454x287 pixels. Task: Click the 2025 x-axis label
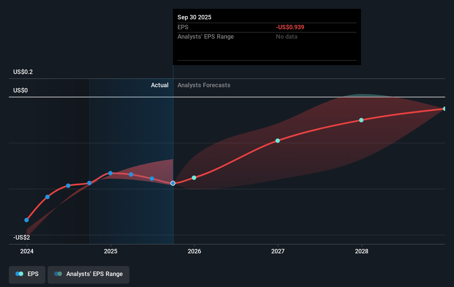111,251
